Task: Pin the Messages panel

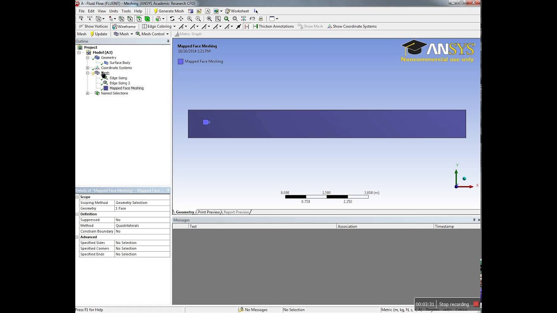Action: (474, 220)
